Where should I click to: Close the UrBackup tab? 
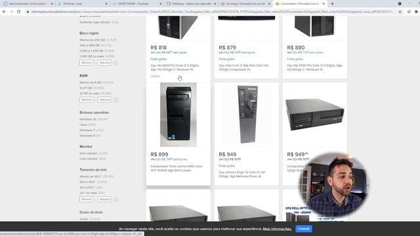coord(215,4)
